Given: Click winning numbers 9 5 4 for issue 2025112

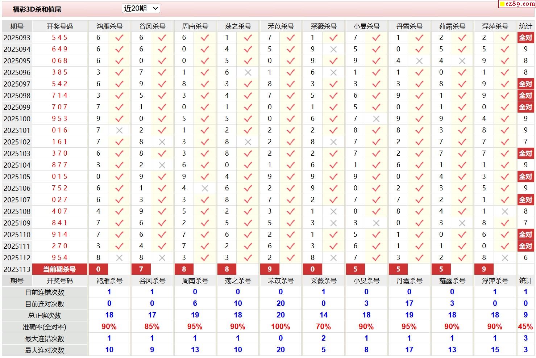Looking at the screenshot, I should 60,258.
